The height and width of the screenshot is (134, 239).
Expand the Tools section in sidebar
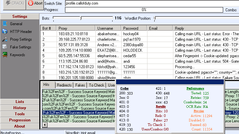point(20,114)
